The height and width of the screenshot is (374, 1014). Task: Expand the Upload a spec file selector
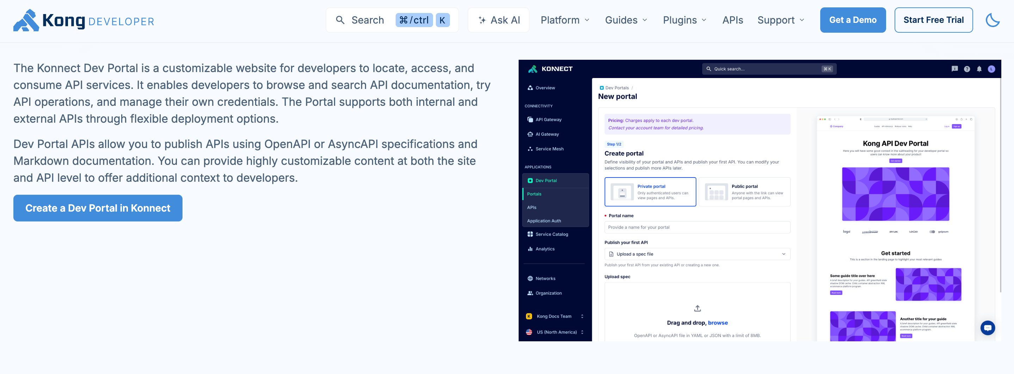click(697, 254)
